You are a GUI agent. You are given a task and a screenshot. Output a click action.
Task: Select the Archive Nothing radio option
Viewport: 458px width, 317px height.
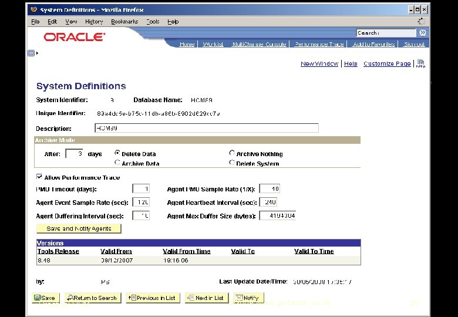(231, 153)
